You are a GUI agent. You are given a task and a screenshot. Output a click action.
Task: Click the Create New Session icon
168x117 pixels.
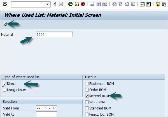142,4
